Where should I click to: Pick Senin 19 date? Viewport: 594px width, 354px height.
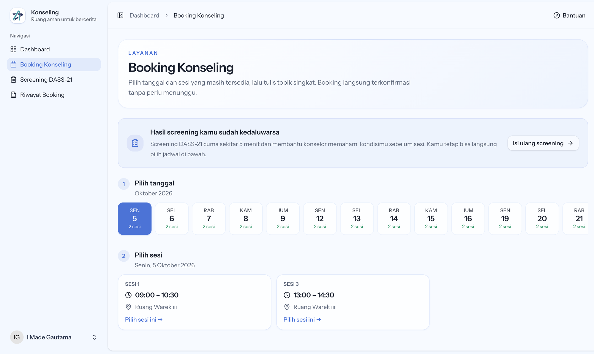pyautogui.click(x=505, y=219)
